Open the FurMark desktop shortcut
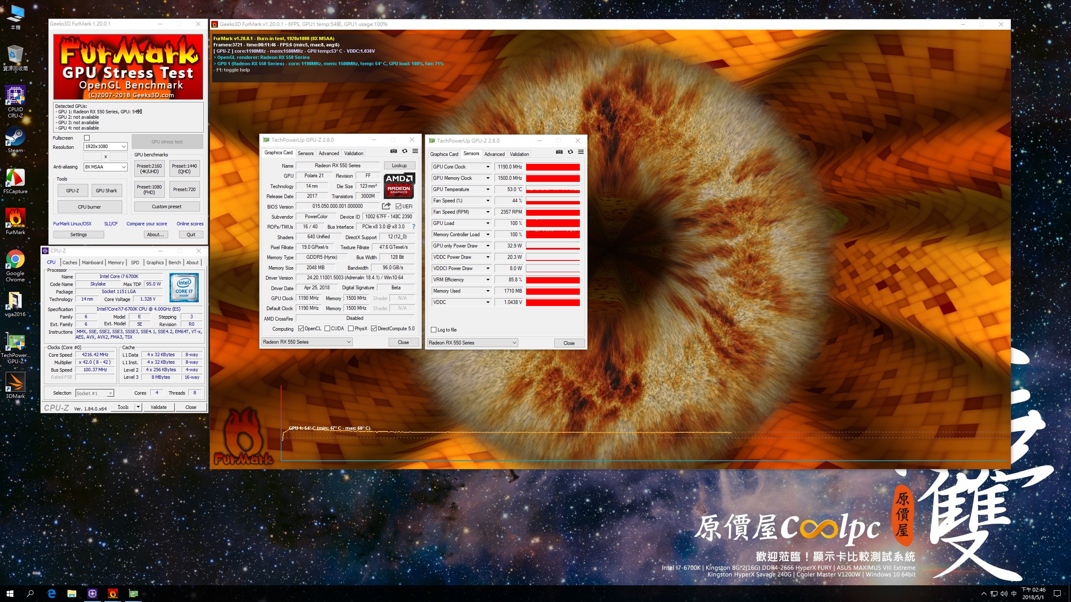Image resolution: width=1071 pixels, height=602 pixels. [x=15, y=222]
